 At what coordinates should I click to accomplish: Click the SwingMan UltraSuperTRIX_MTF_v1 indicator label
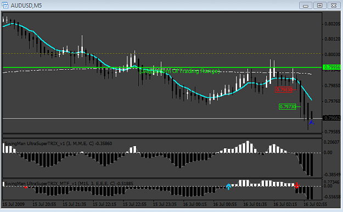[x=69, y=183]
